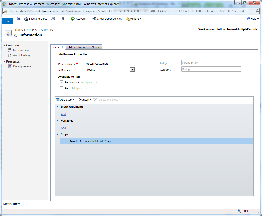
Task: Collapse the Variables section
Action: pyautogui.click(x=58, y=121)
